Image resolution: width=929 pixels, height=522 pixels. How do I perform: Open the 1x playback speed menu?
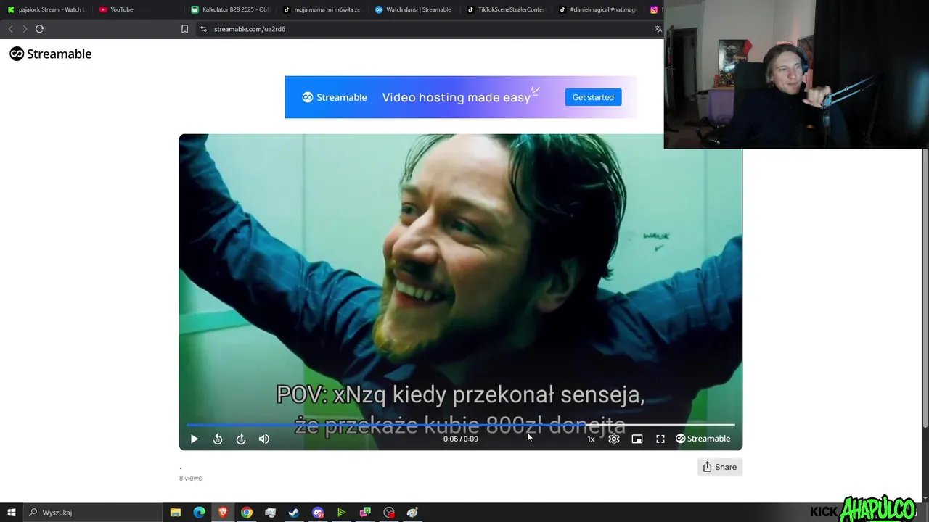click(x=591, y=439)
